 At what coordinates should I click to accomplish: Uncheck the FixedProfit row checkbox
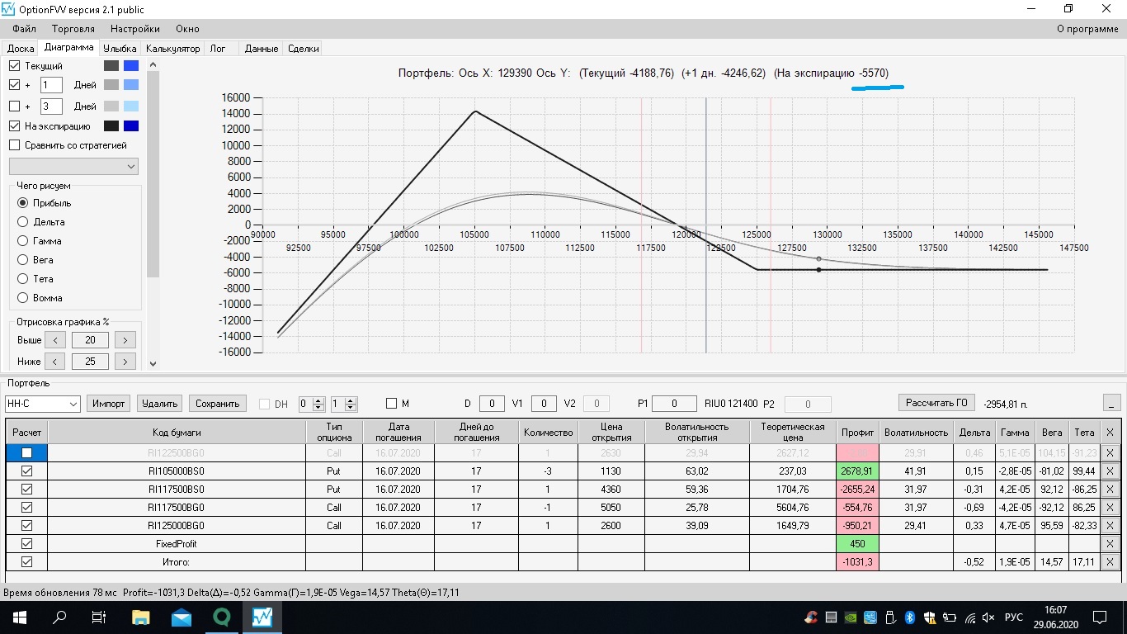click(x=27, y=544)
